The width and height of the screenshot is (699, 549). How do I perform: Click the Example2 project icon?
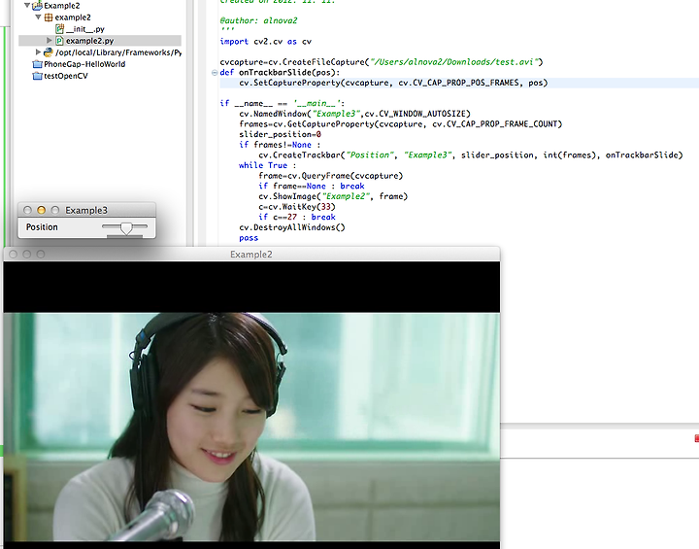click(x=38, y=6)
